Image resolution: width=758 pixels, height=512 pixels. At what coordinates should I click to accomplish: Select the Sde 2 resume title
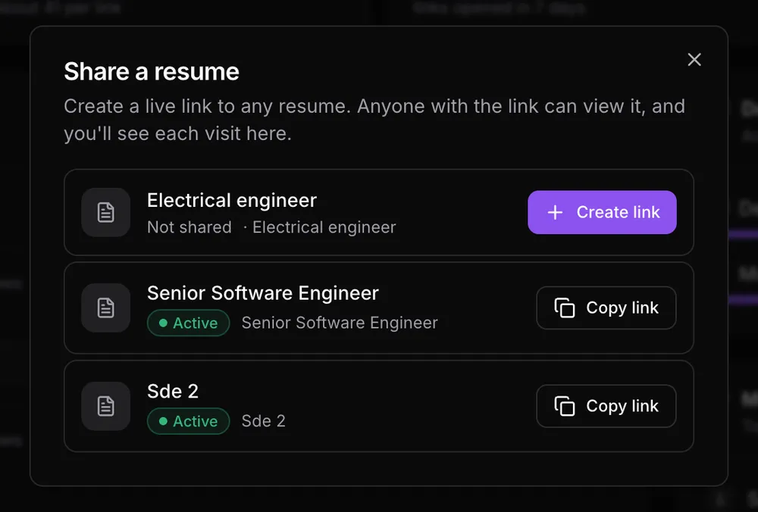[173, 392]
